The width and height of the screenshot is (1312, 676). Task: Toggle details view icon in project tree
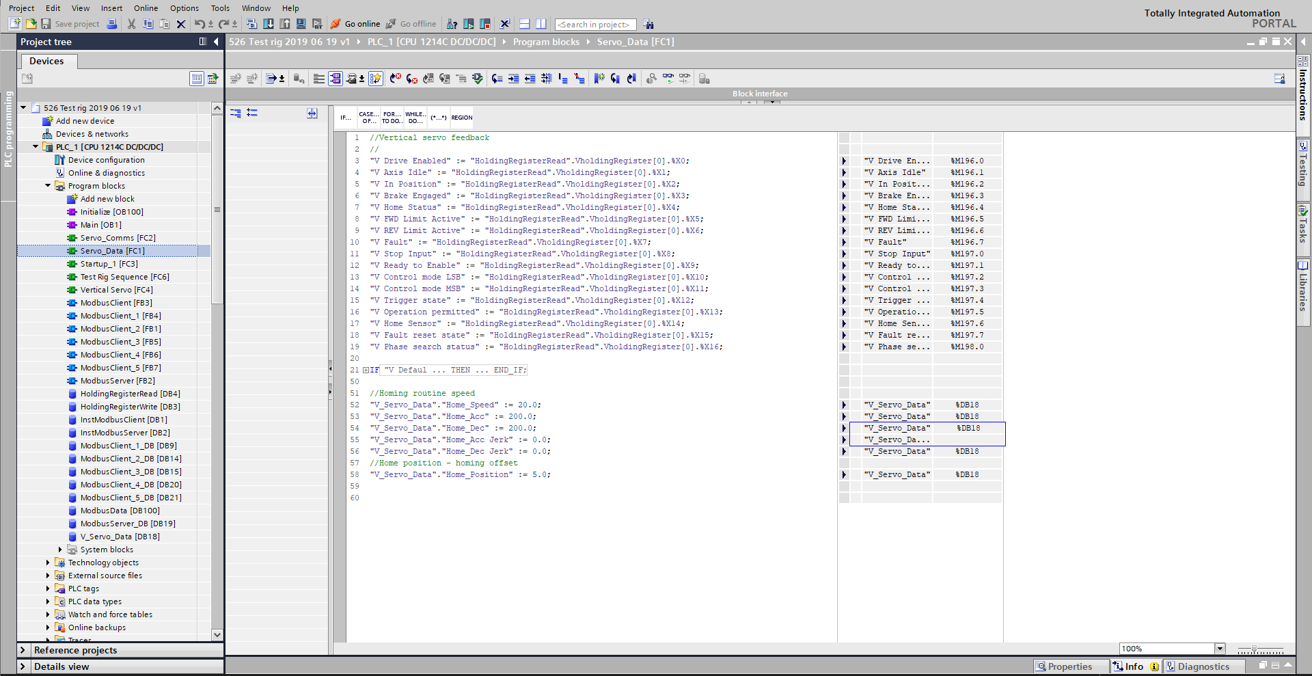point(197,79)
